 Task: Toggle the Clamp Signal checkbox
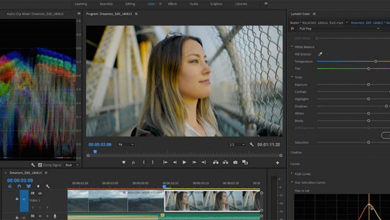[40, 165]
